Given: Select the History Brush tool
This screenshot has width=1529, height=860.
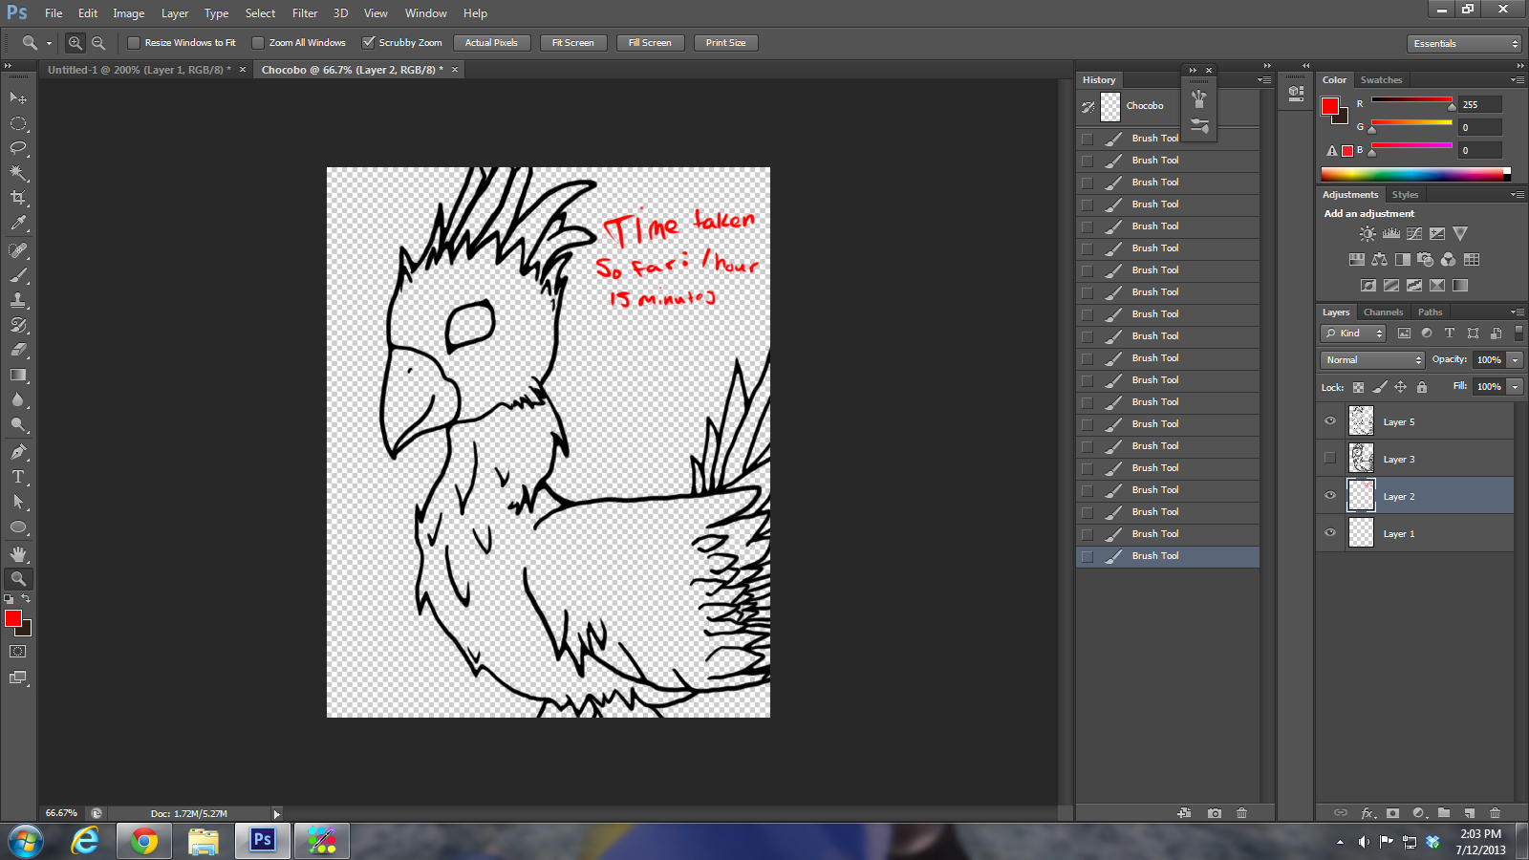Looking at the screenshot, I should (18, 325).
